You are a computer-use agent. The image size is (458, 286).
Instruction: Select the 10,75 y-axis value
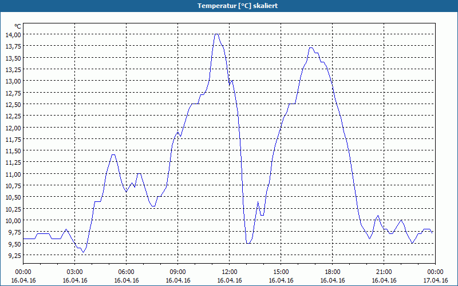13,185
